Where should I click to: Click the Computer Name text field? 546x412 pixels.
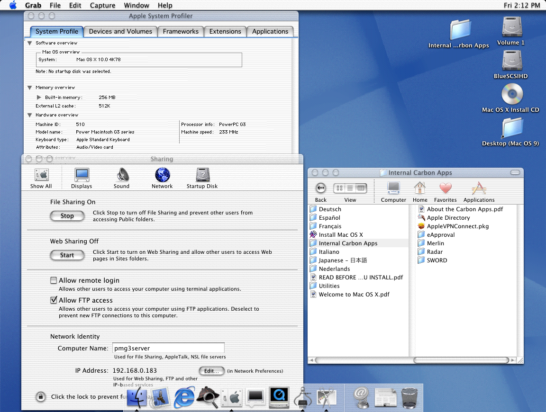tap(169, 348)
